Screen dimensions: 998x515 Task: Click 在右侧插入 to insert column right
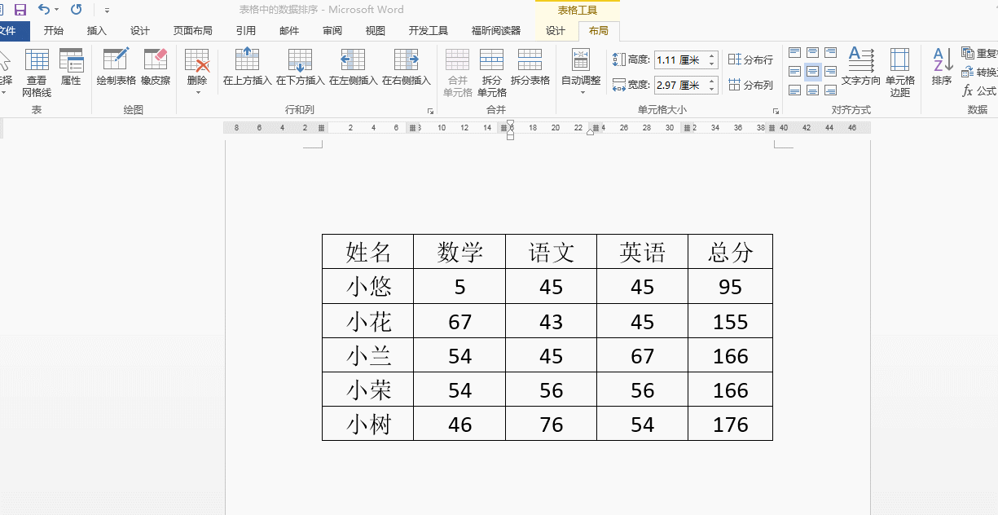pos(407,67)
